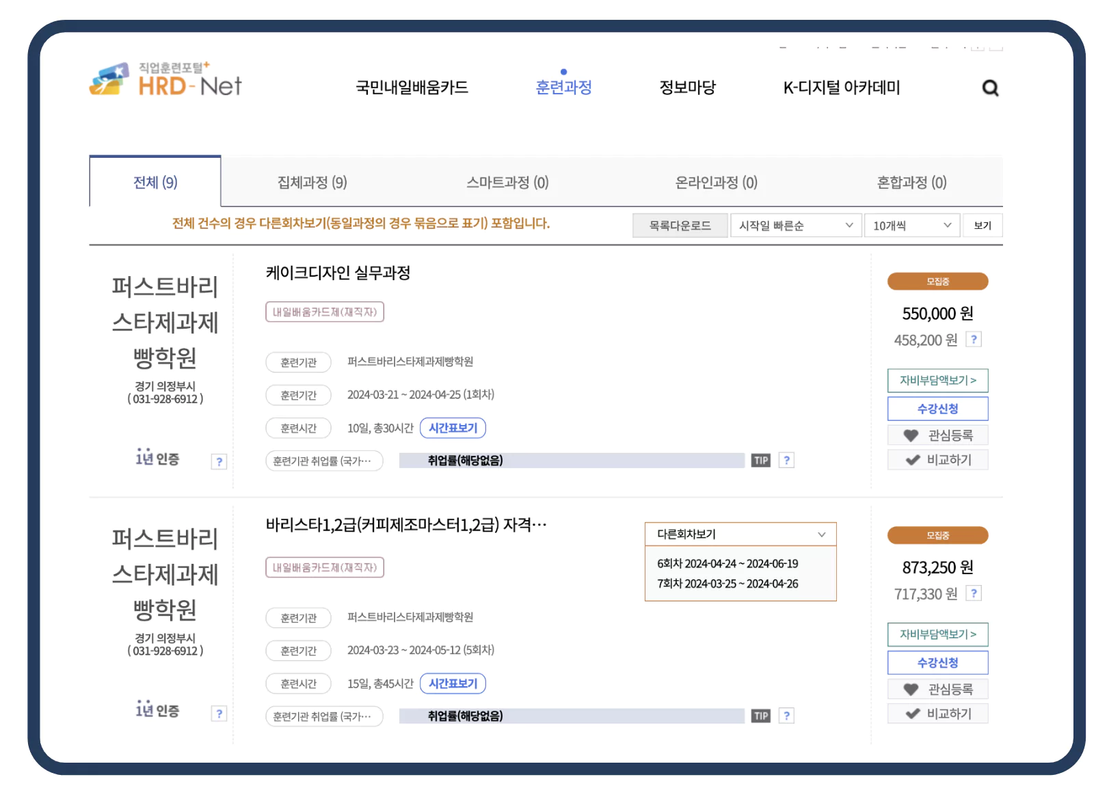Switch to 스마트과정 (0) tab
1109x790 pixels.
507,182
